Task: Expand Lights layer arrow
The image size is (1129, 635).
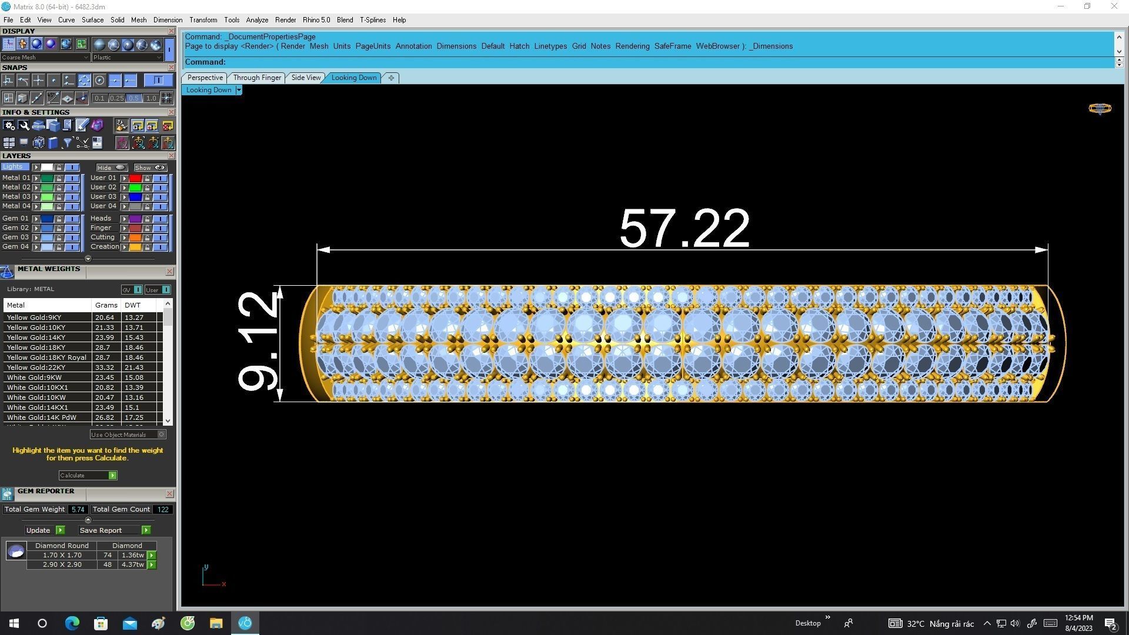Action: pos(36,168)
